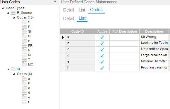Click the document icon beside code MO
Screen dimensions: 170x109
pos(24,64)
